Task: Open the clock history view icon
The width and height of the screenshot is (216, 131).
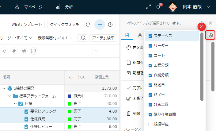Action: point(110,25)
